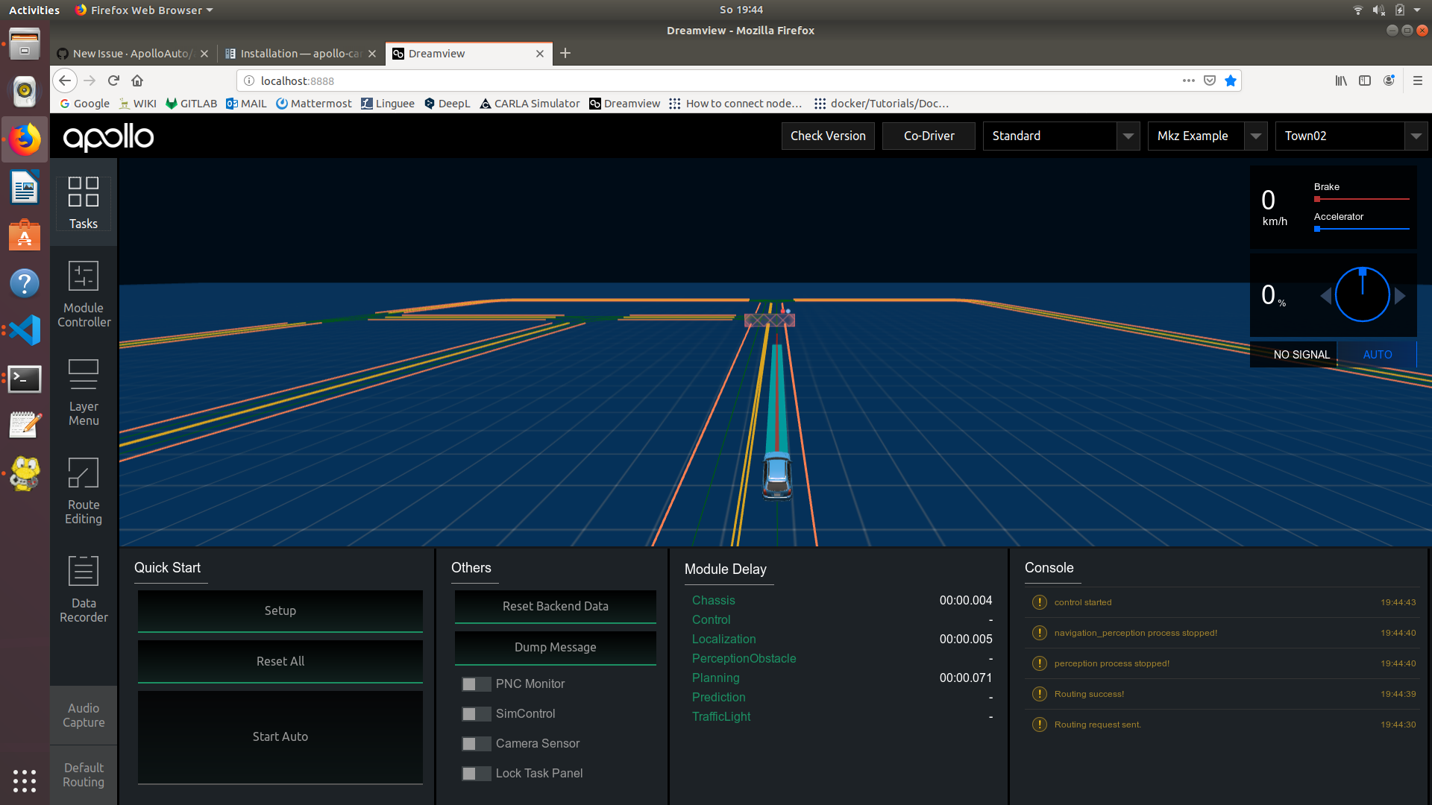Open a new browser tab
Image resolution: width=1432 pixels, height=805 pixels.
(x=565, y=53)
